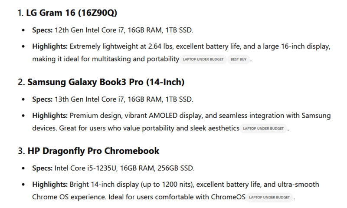Open Laptop Under Budget citation for HP Dragonfly
The image size is (347, 208).
pyautogui.click(x=269, y=198)
